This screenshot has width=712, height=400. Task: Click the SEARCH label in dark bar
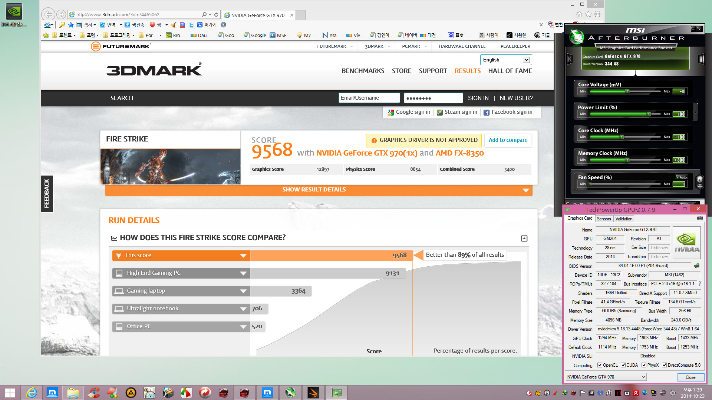click(122, 98)
